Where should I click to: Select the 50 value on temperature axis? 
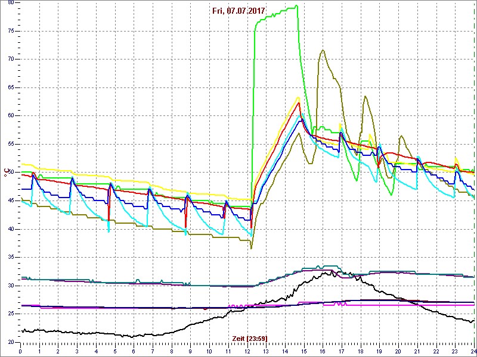pyautogui.click(x=11, y=173)
